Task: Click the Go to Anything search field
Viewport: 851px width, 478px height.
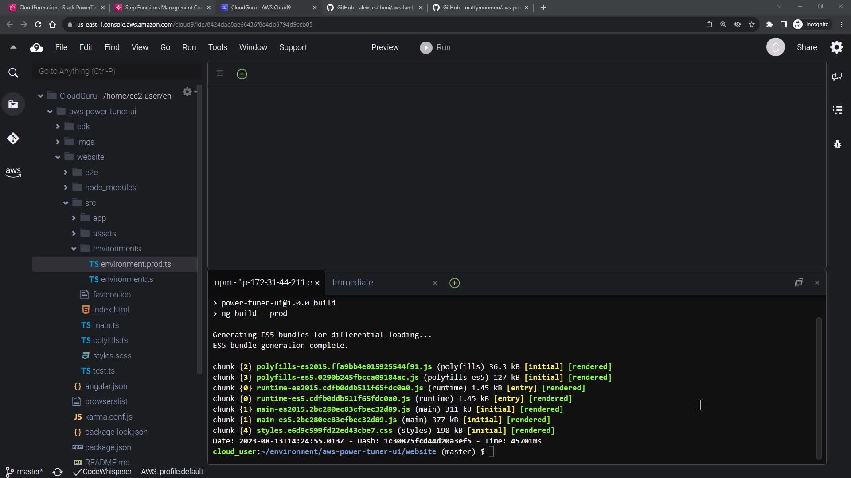Action: [x=116, y=71]
